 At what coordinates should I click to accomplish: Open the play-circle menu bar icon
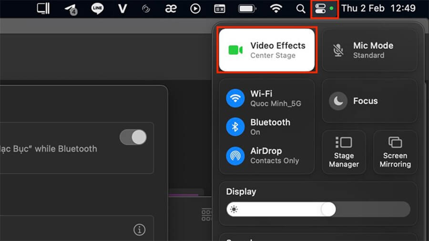pyautogui.click(x=195, y=9)
